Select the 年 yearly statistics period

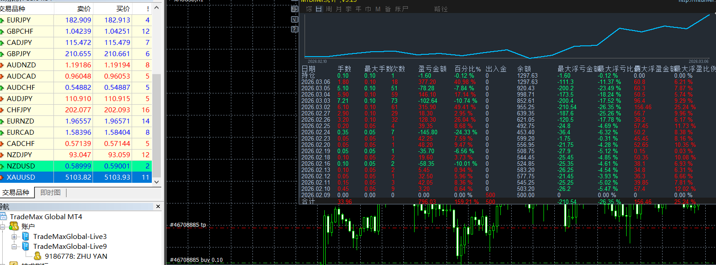pos(358,9)
